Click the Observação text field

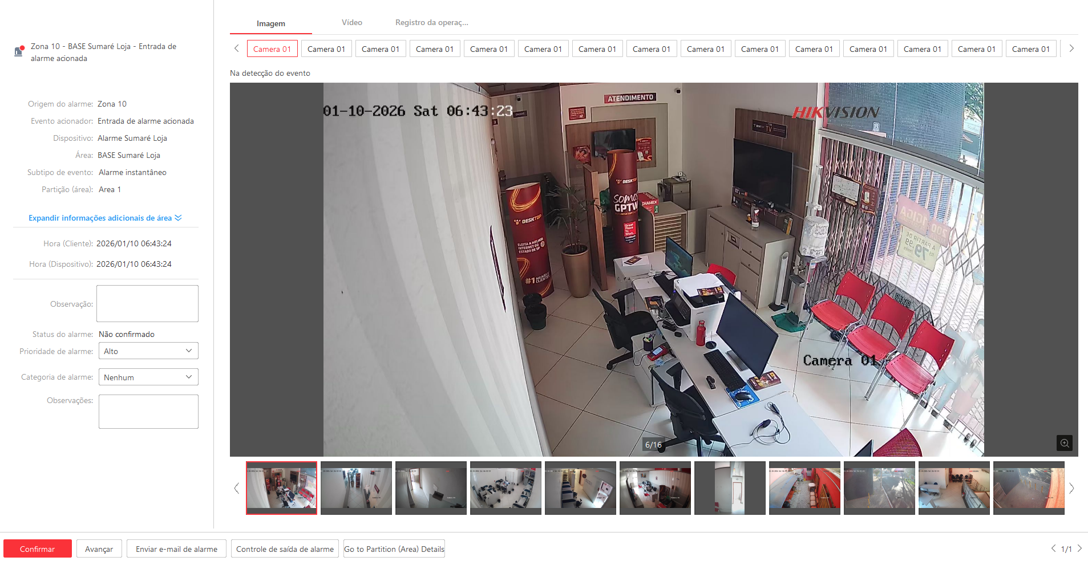coord(147,304)
